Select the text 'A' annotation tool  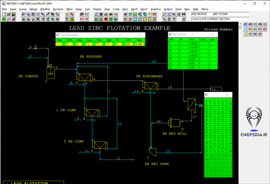(x=57, y=19)
